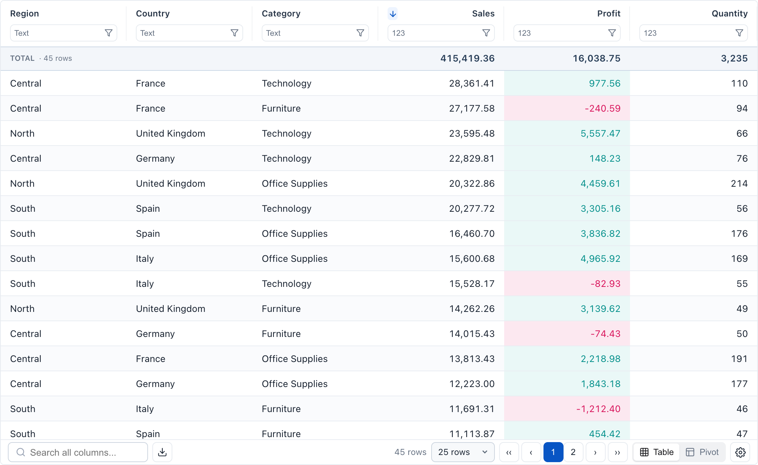This screenshot has height=465, width=758.
Task: Go to the next page
Action: tap(595, 452)
